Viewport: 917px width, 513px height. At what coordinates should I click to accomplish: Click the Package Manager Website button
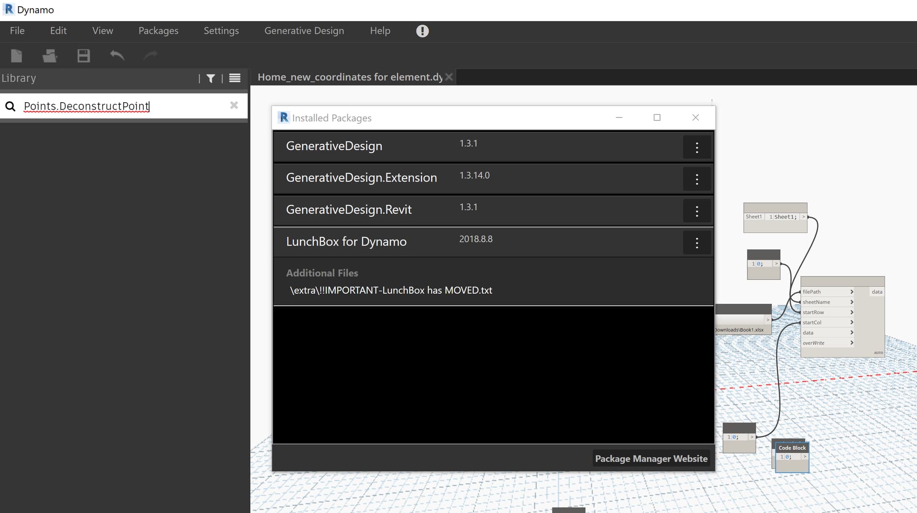[x=651, y=459]
